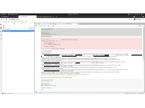145x108 pixels.
Task: Sort files by Name column header
Action: tap(13, 28)
